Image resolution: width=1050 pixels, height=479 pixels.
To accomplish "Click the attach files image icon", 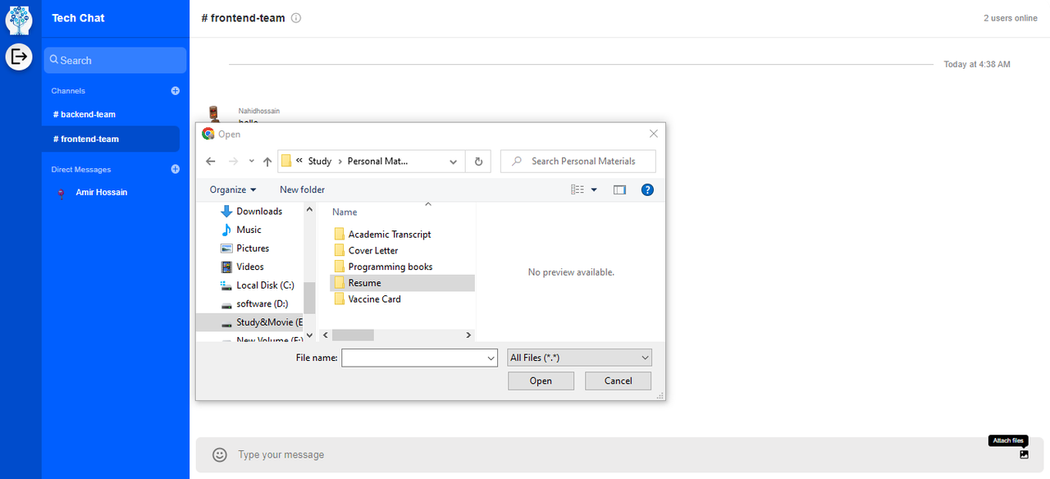I will coord(1024,454).
